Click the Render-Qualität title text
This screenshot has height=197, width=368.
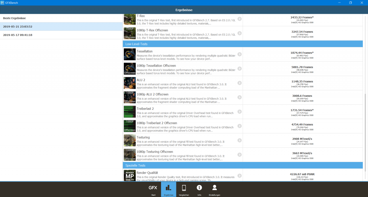[147, 173]
